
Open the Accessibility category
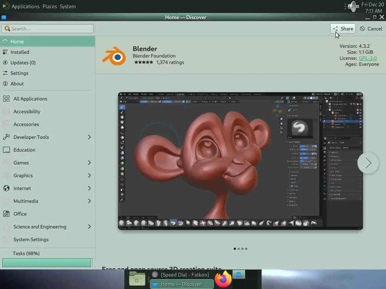47,111
